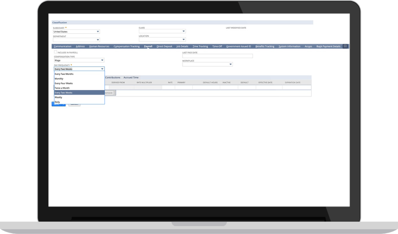
Task: Open the Access tab
Action: click(x=308, y=46)
